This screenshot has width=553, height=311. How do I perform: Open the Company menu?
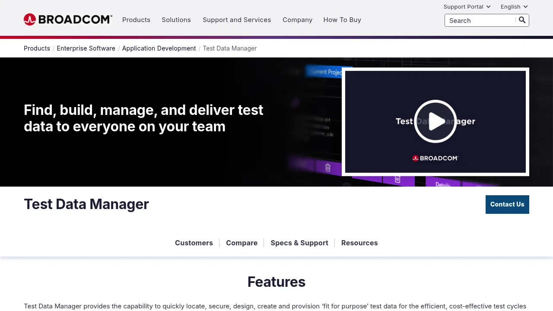coord(297,20)
